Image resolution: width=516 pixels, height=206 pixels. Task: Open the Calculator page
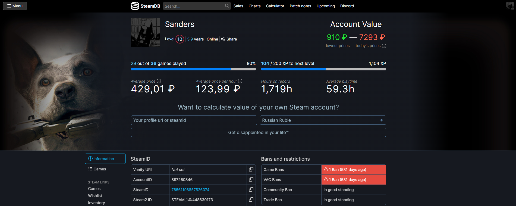pyautogui.click(x=275, y=6)
